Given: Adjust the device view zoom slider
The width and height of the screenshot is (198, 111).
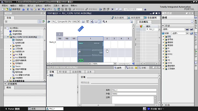Looking at the screenshot, I should coord(124,64).
